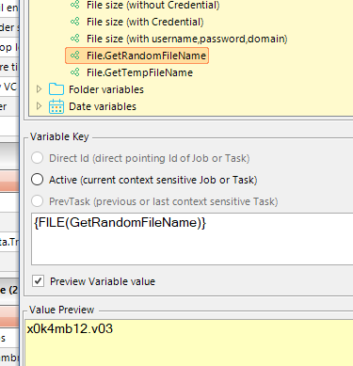The width and height of the screenshot is (353, 366).
Task: Click the File.GetRandomFileName variable icon
Action: click(74, 56)
